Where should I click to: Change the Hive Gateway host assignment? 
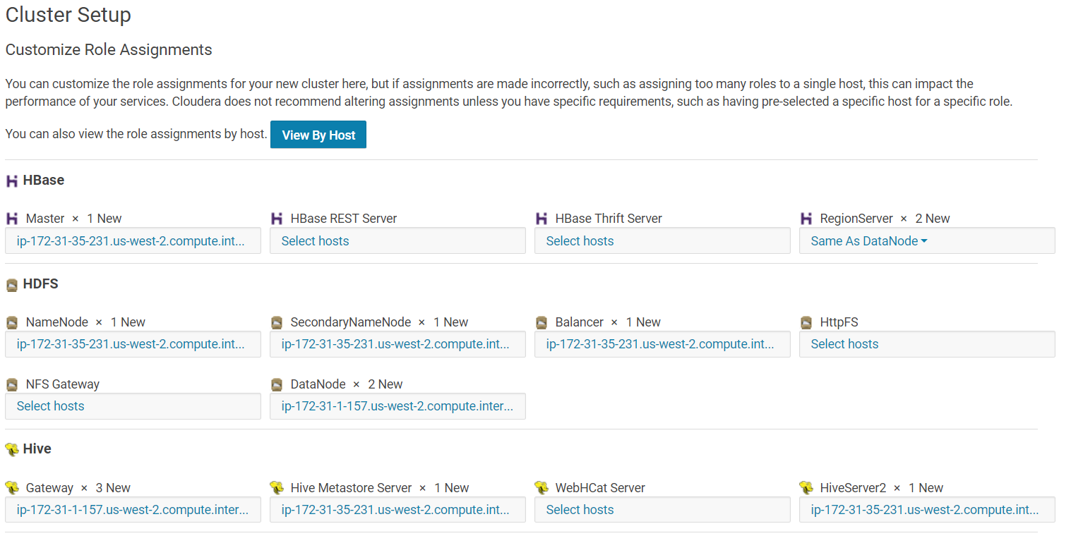(133, 510)
